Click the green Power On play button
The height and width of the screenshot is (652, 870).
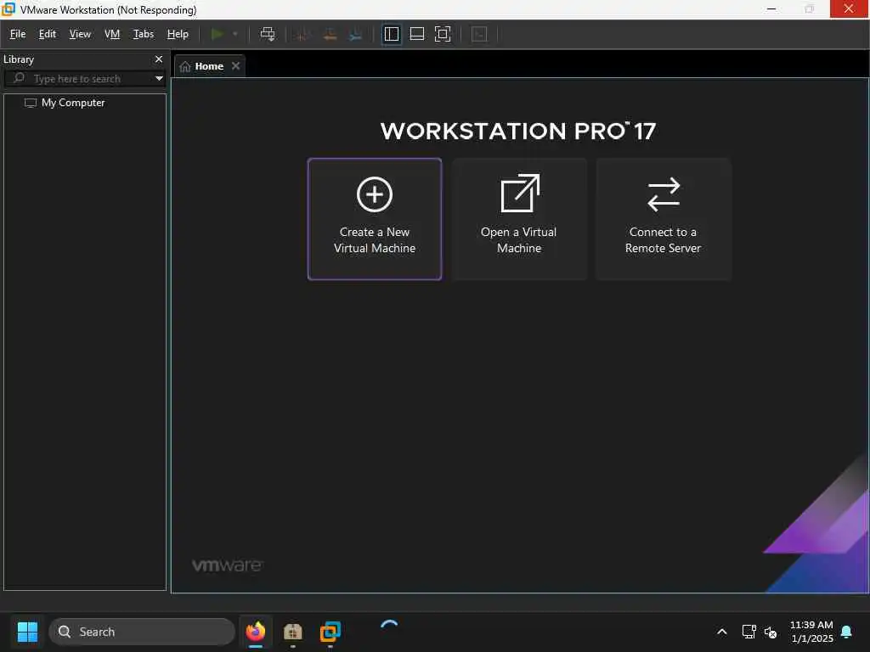pos(217,34)
